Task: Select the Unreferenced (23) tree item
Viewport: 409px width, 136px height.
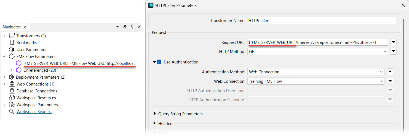Action: pyautogui.click(x=39, y=70)
